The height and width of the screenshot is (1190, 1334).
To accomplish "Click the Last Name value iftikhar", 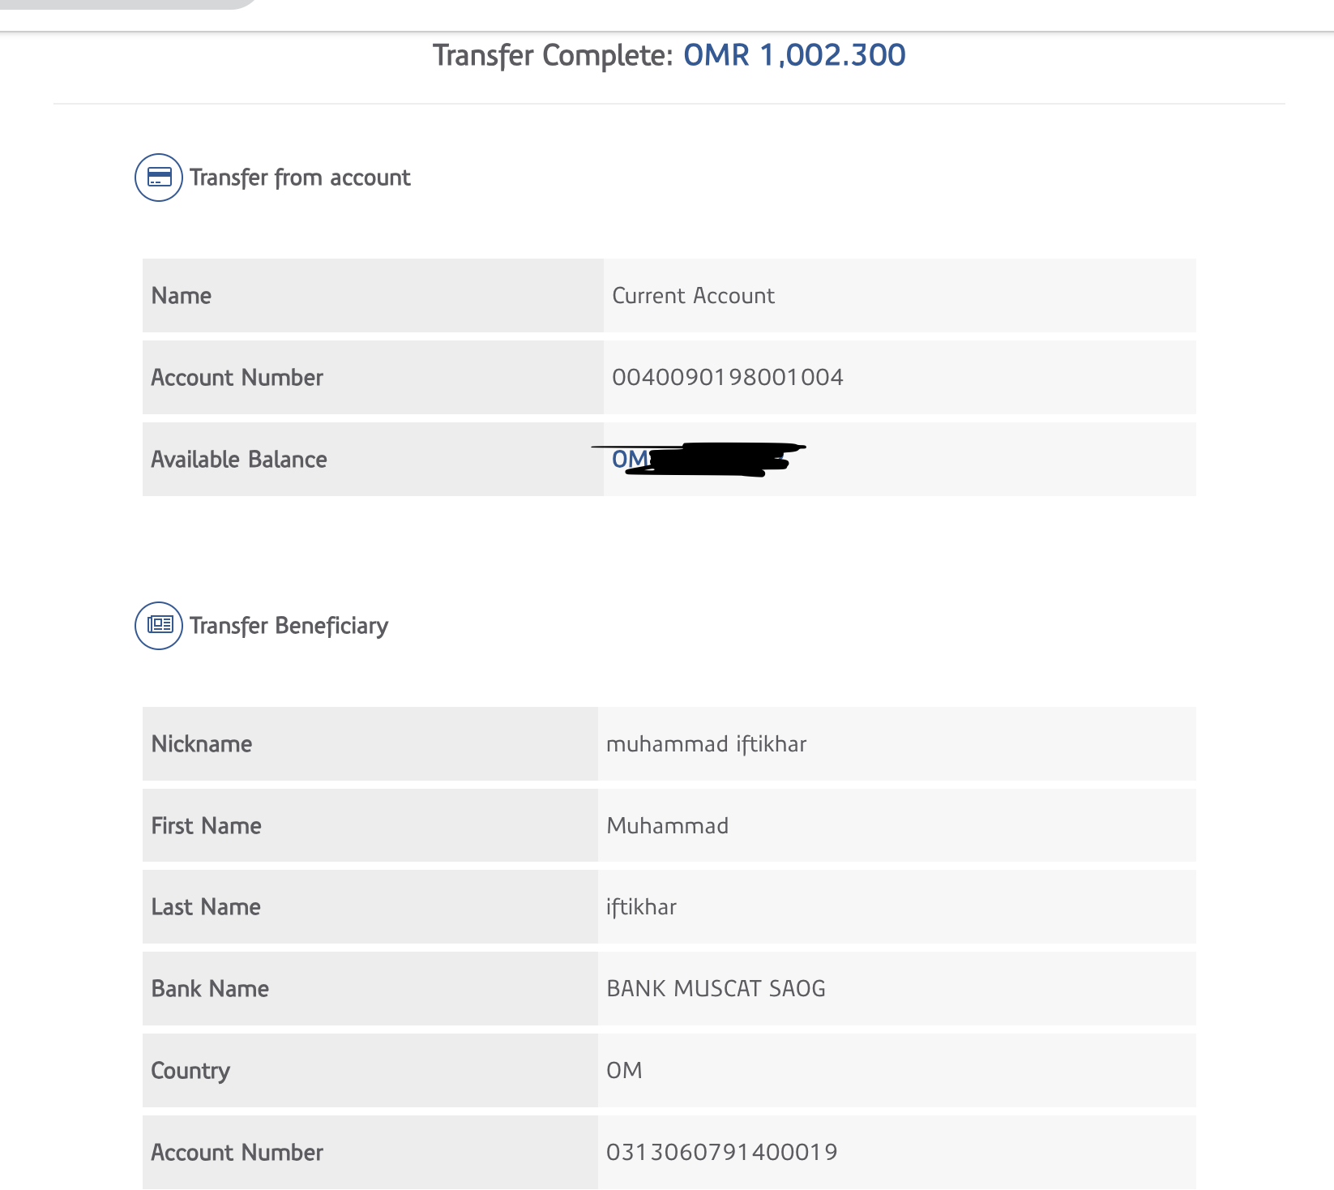I will (x=641, y=907).
